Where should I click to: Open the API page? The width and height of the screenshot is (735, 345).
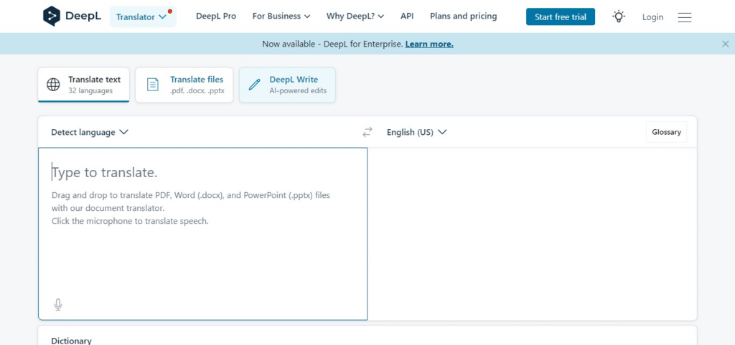407,16
